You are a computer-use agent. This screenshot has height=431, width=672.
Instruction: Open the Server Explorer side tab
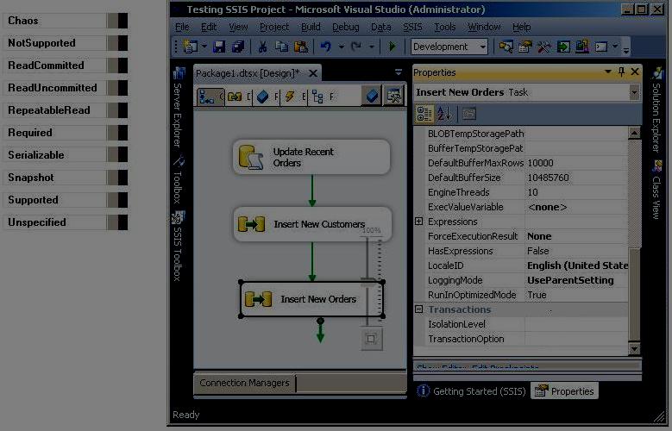(x=178, y=107)
